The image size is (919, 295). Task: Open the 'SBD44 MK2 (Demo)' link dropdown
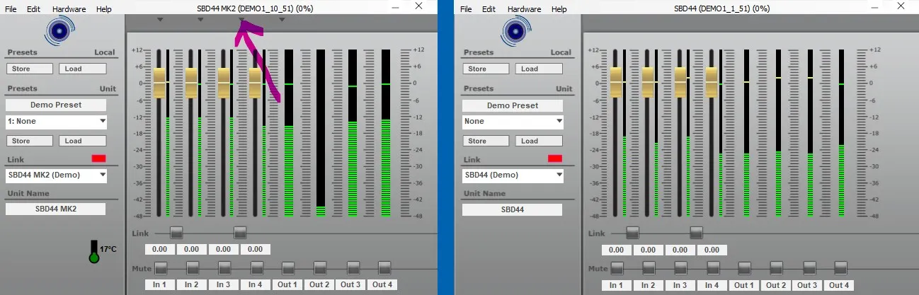click(56, 175)
